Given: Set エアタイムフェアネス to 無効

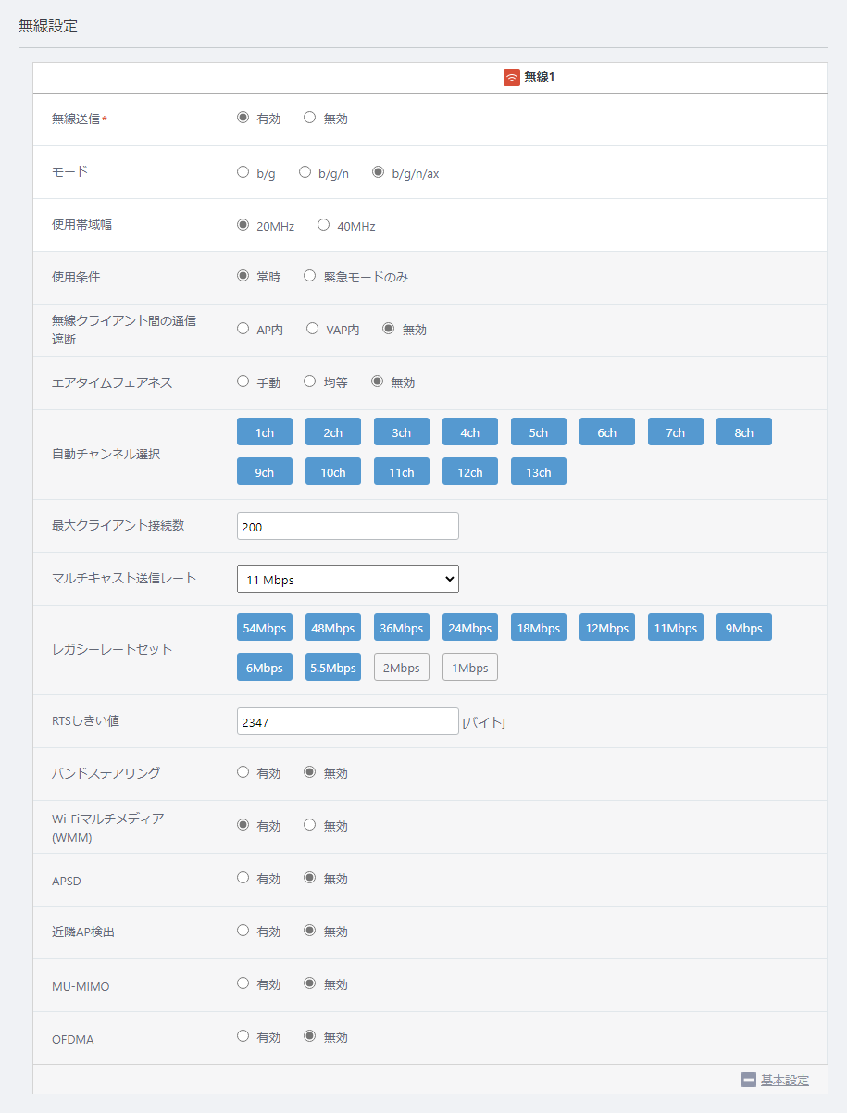Looking at the screenshot, I should (x=378, y=381).
